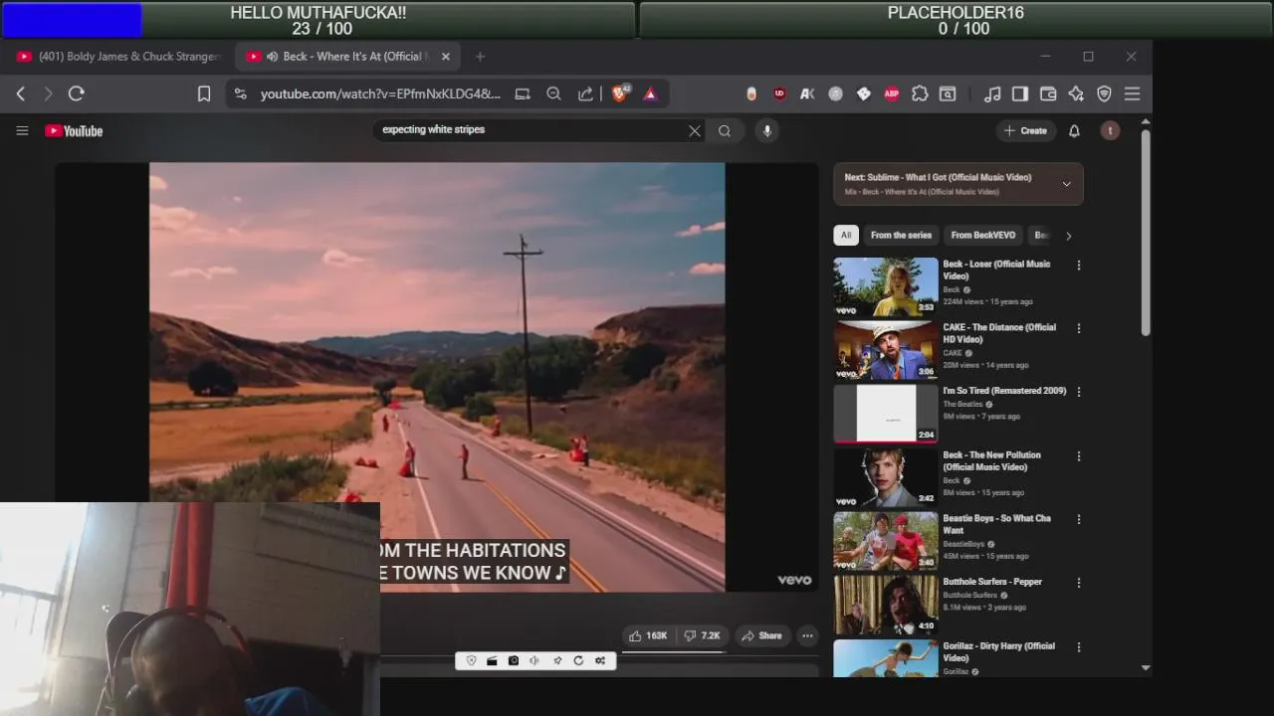Open the uBlock Origin extension icon
Screen dimensions: 1274x716
coord(779,93)
